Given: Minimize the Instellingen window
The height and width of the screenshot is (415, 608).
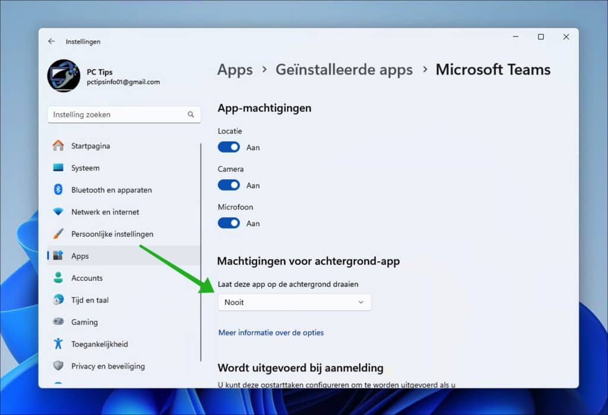Looking at the screenshot, I should click(516, 37).
